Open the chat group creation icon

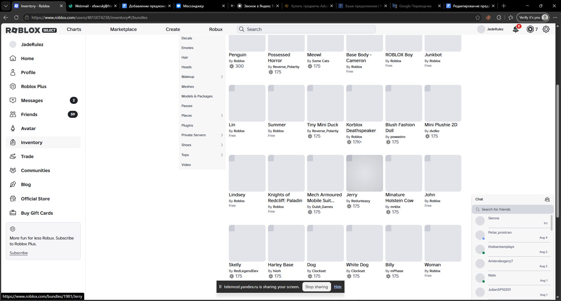pyautogui.click(x=547, y=199)
